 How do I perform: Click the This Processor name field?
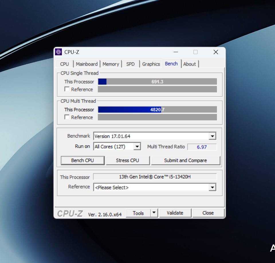tap(155, 177)
